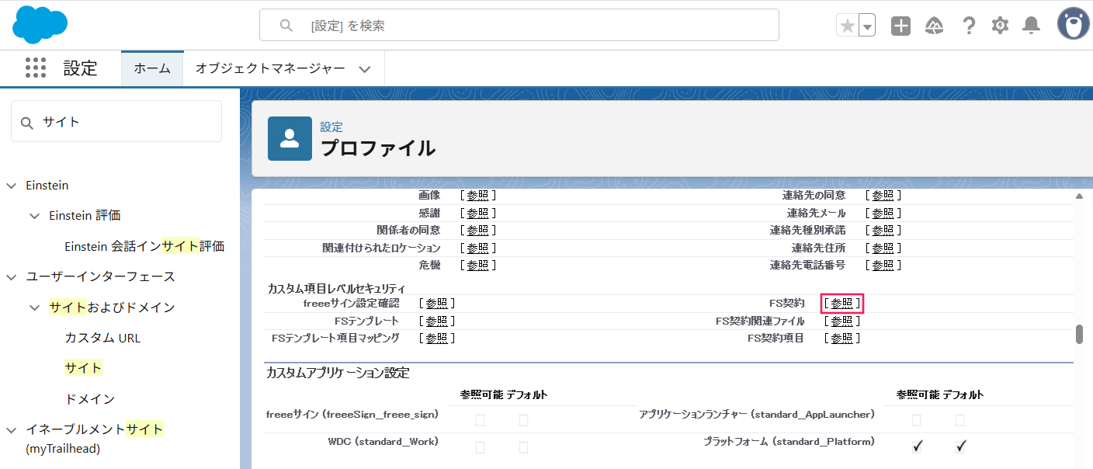Screen dimensions: 1093x469
Task: Collapse the Einstein 評価 subsection
Action: coord(34,215)
